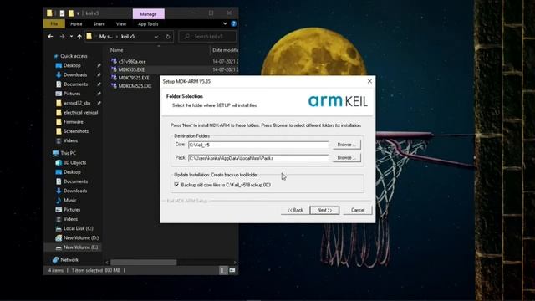Click the Core destination path field

coord(258,145)
